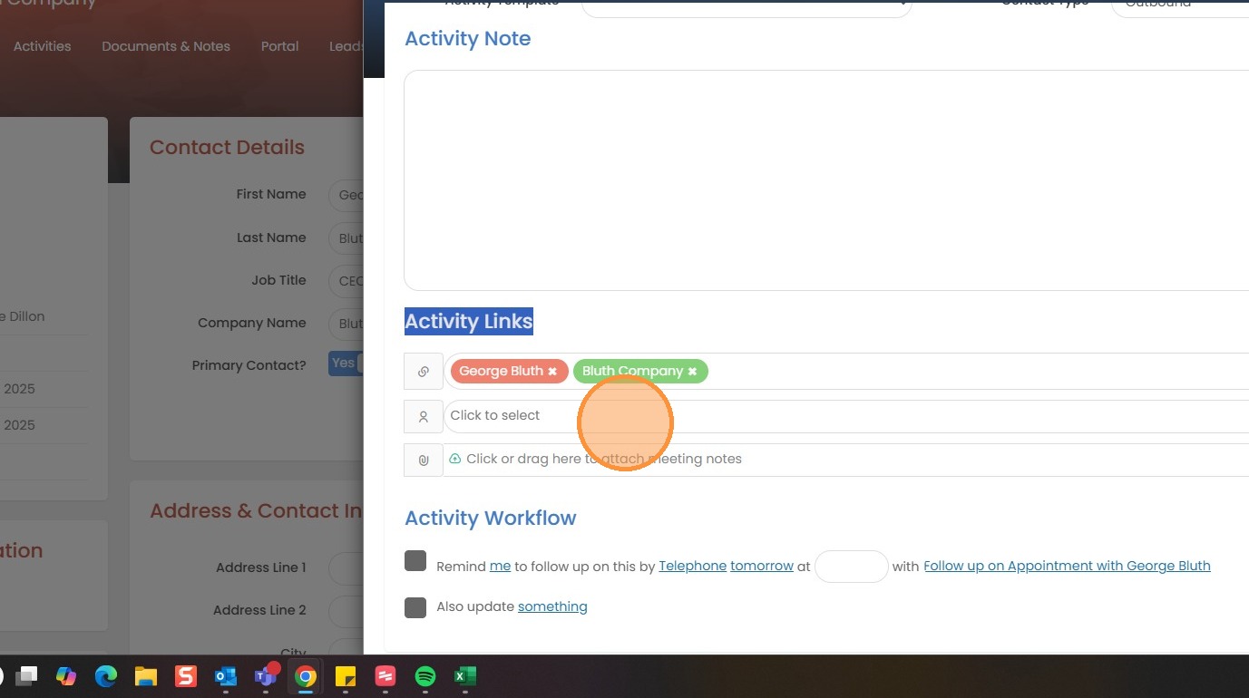The width and height of the screenshot is (1249, 698).
Task: Click the First Name field
Action: [x=346, y=195]
